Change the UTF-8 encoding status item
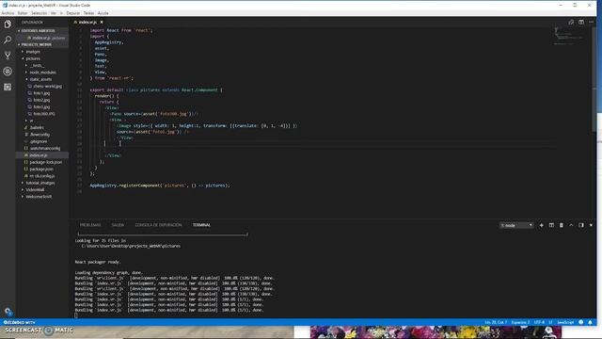Screen dimensions: 602x339 click(x=539, y=322)
